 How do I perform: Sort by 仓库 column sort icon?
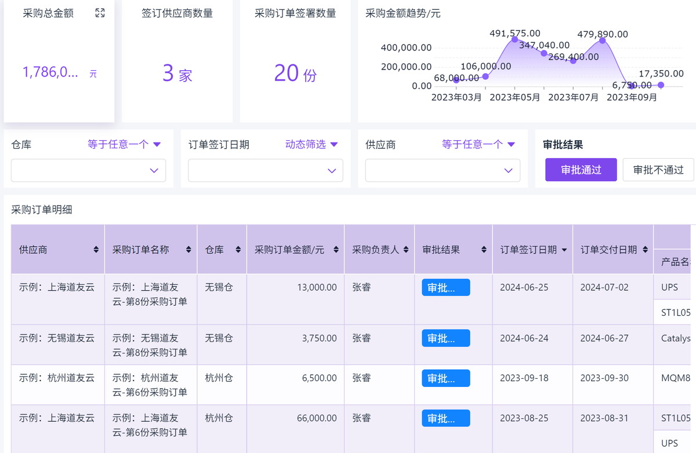[238, 250]
